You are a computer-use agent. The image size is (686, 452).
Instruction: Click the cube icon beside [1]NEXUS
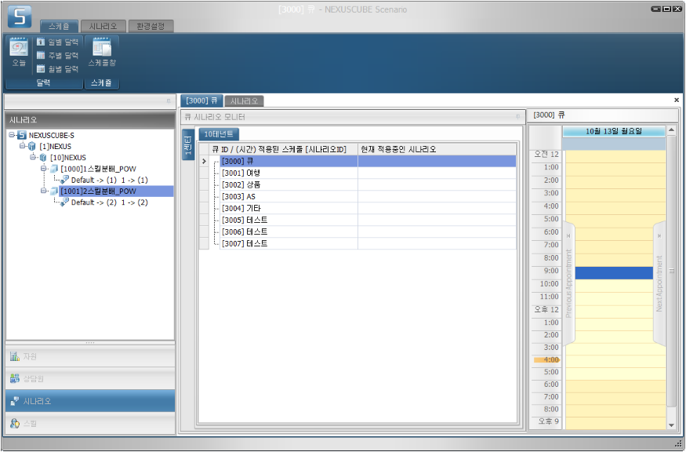pos(32,146)
